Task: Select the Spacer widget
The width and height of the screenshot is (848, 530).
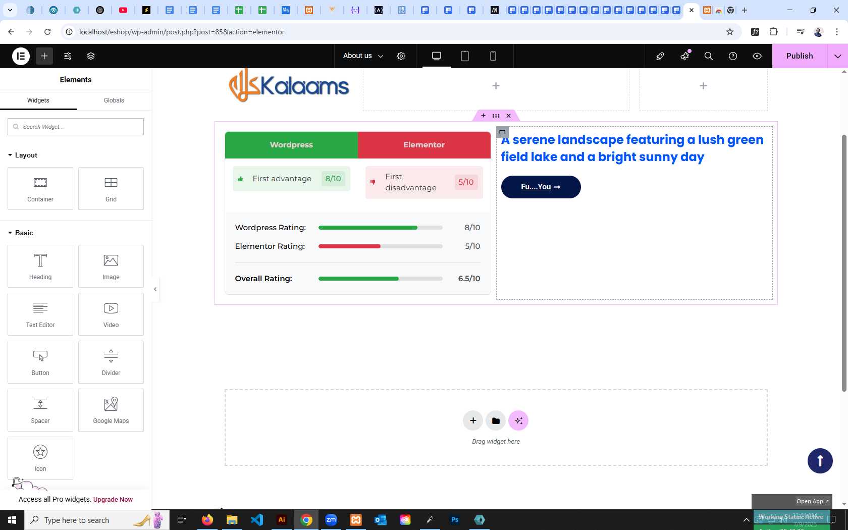Action: coord(40,410)
